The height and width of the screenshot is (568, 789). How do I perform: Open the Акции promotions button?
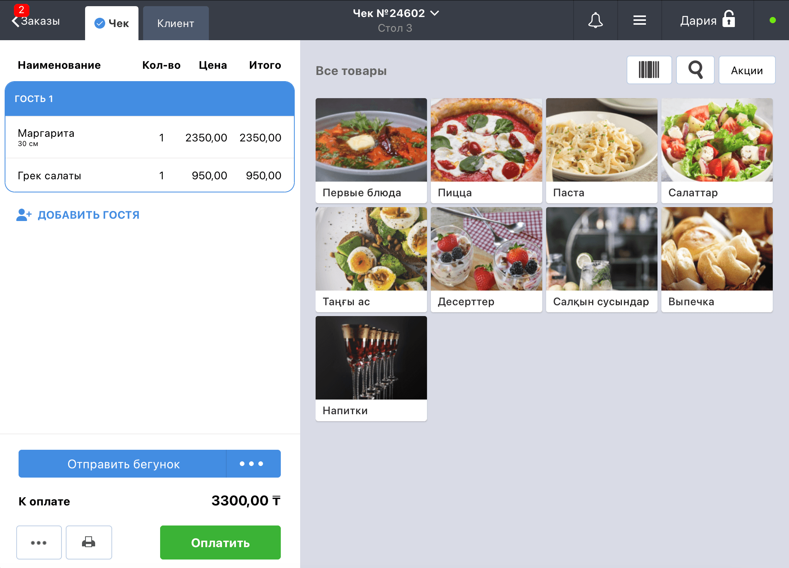(747, 70)
